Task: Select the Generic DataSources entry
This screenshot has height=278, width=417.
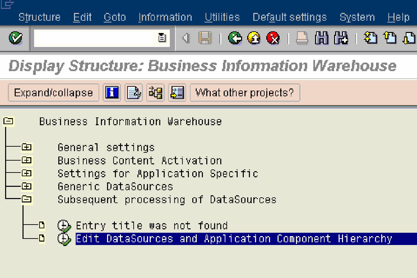Action: 115,187
